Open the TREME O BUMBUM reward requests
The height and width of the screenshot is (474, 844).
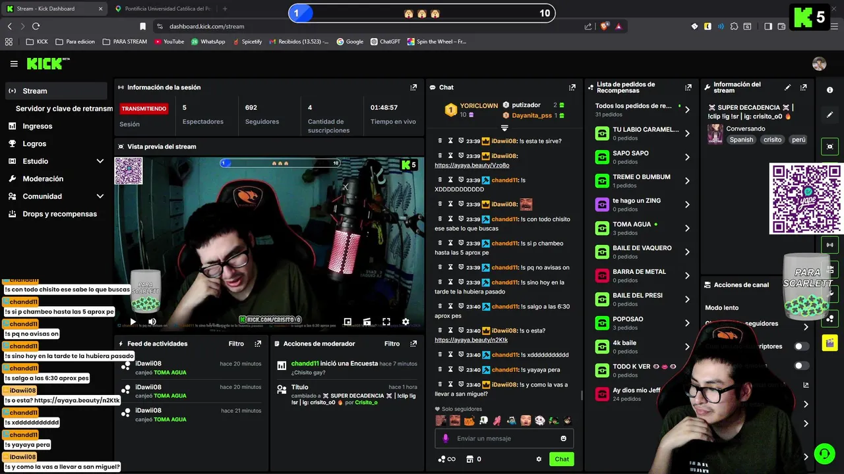[x=687, y=181]
